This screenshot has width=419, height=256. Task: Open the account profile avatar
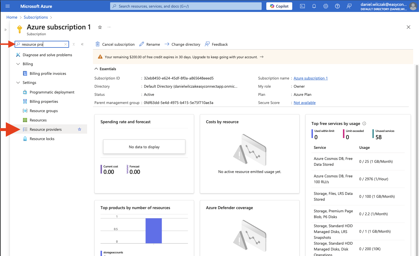pyautogui.click(x=413, y=6)
